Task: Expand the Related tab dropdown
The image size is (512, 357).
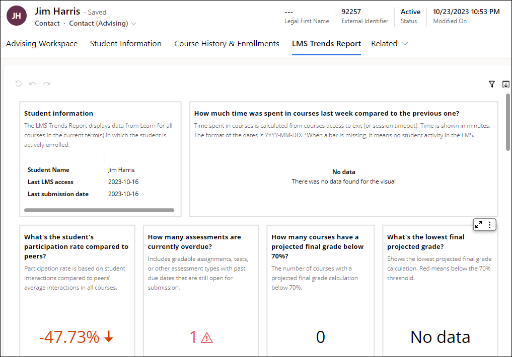Action: point(389,44)
